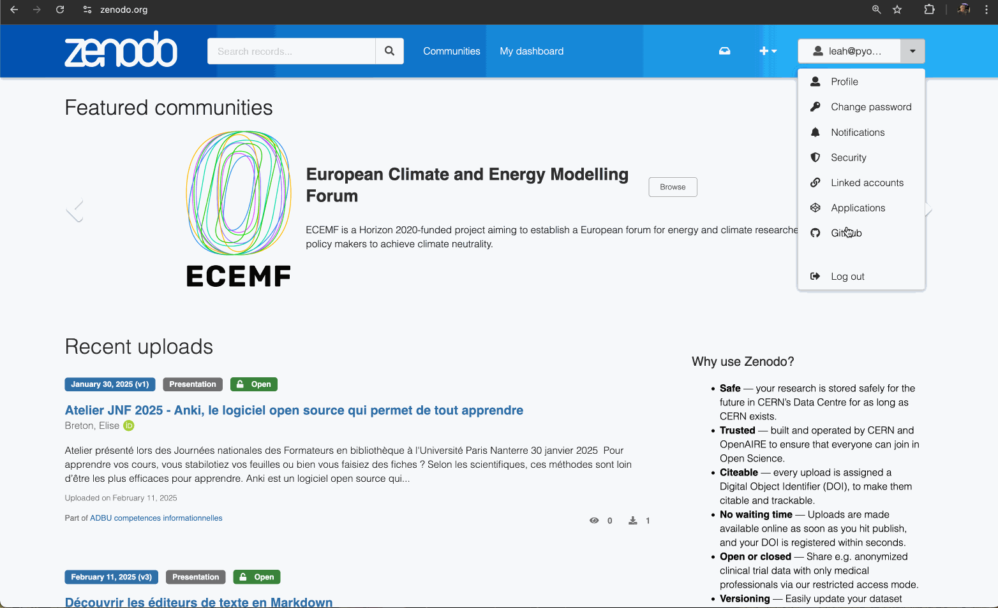998x608 pixels.
Task: Open the inbox requests icon
Action: tap(724, 51)
